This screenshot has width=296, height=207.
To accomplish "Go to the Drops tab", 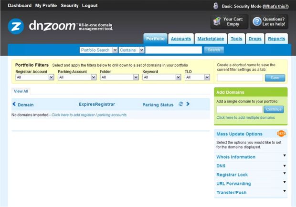I will [x=255, y=39].
